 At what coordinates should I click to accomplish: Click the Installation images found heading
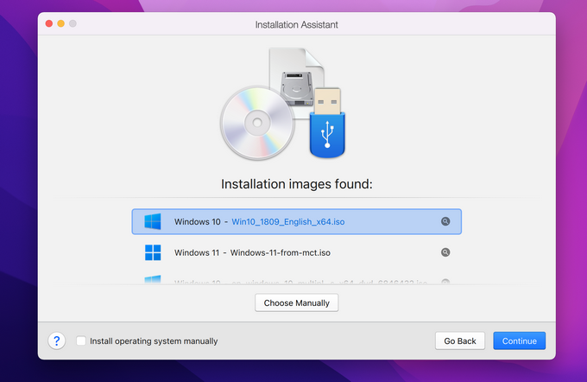tap(296, 184)
